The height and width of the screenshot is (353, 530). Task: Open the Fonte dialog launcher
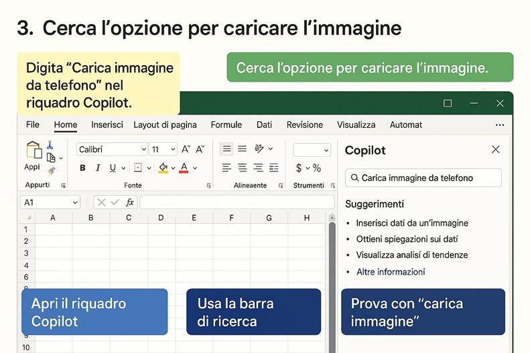click(208, 186)
